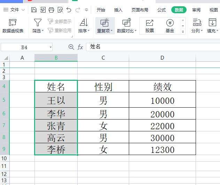Open the 视图 tab
The height and width of the screenshot is (185, 220).
[213, 10]
